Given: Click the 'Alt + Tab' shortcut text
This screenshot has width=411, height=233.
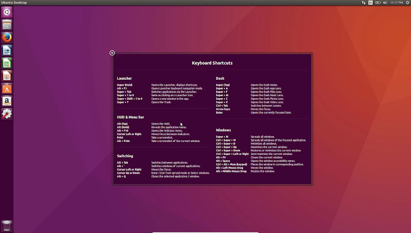Looking at the screenshot, I should (122, 163).
